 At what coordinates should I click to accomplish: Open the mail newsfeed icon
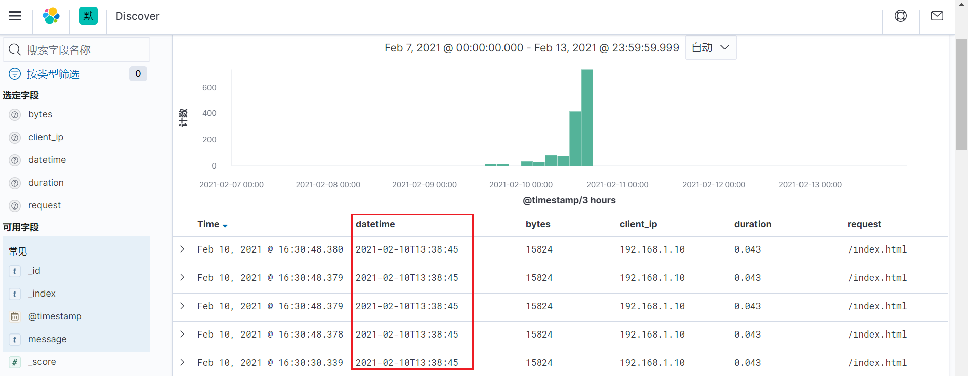tap(937, 16)
